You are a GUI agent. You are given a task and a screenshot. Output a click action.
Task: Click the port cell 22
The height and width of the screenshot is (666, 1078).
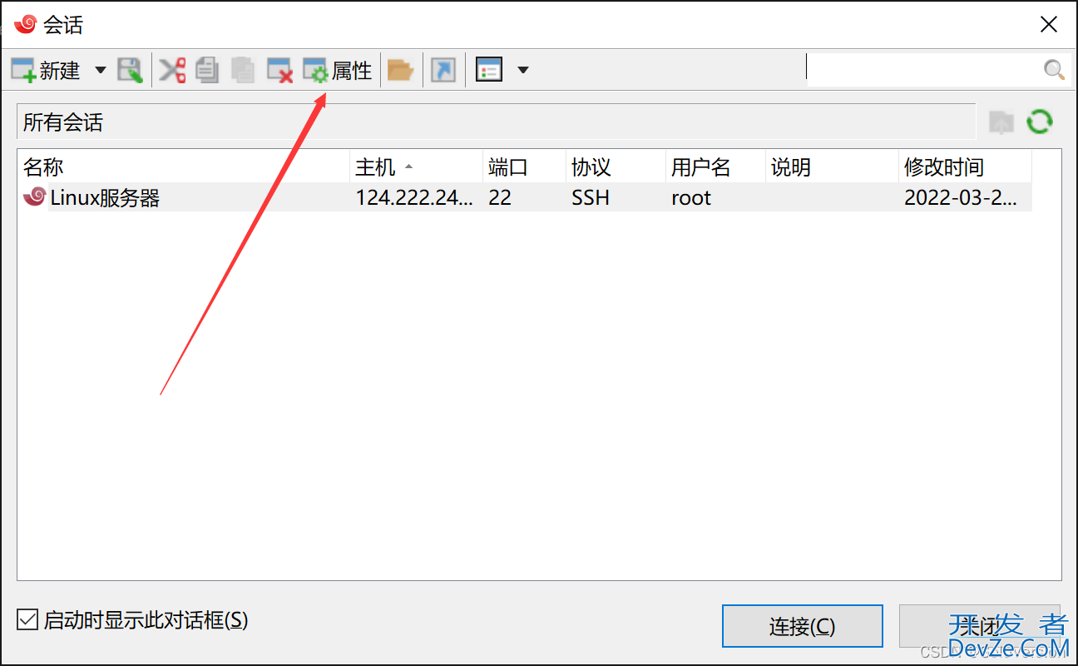[500, 197]
